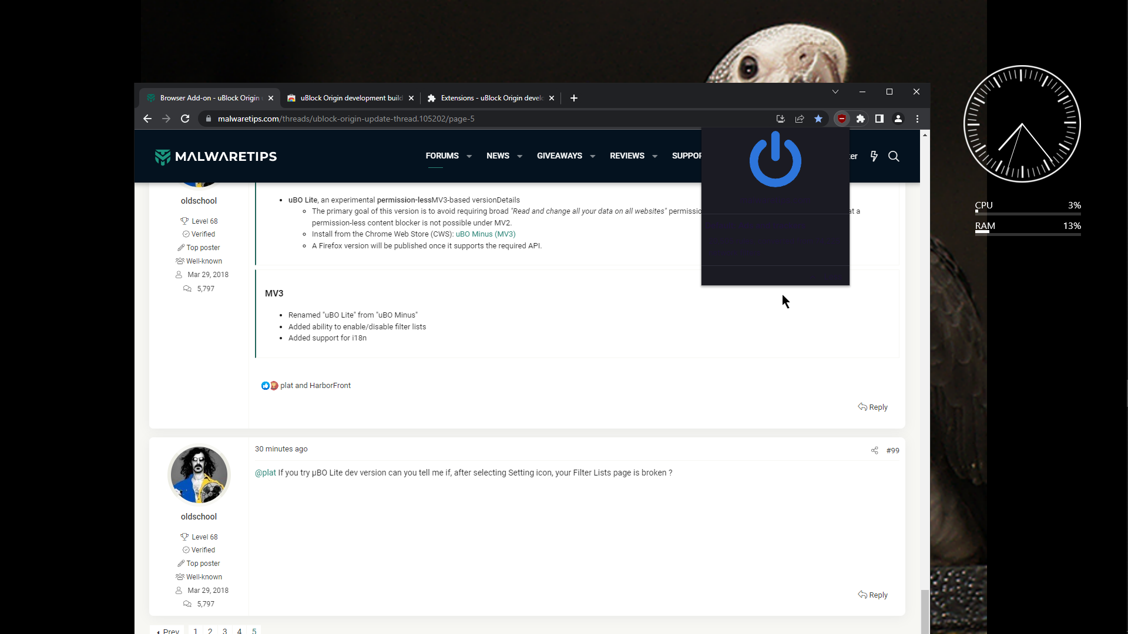Image resolution: width=1128 pixels, height=634 pixels.
Task: Select page 5 in pagination
Action: (254, 631)
